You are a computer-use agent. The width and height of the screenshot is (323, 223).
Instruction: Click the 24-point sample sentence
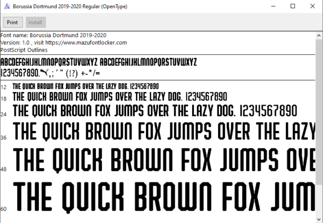(155, 110)
